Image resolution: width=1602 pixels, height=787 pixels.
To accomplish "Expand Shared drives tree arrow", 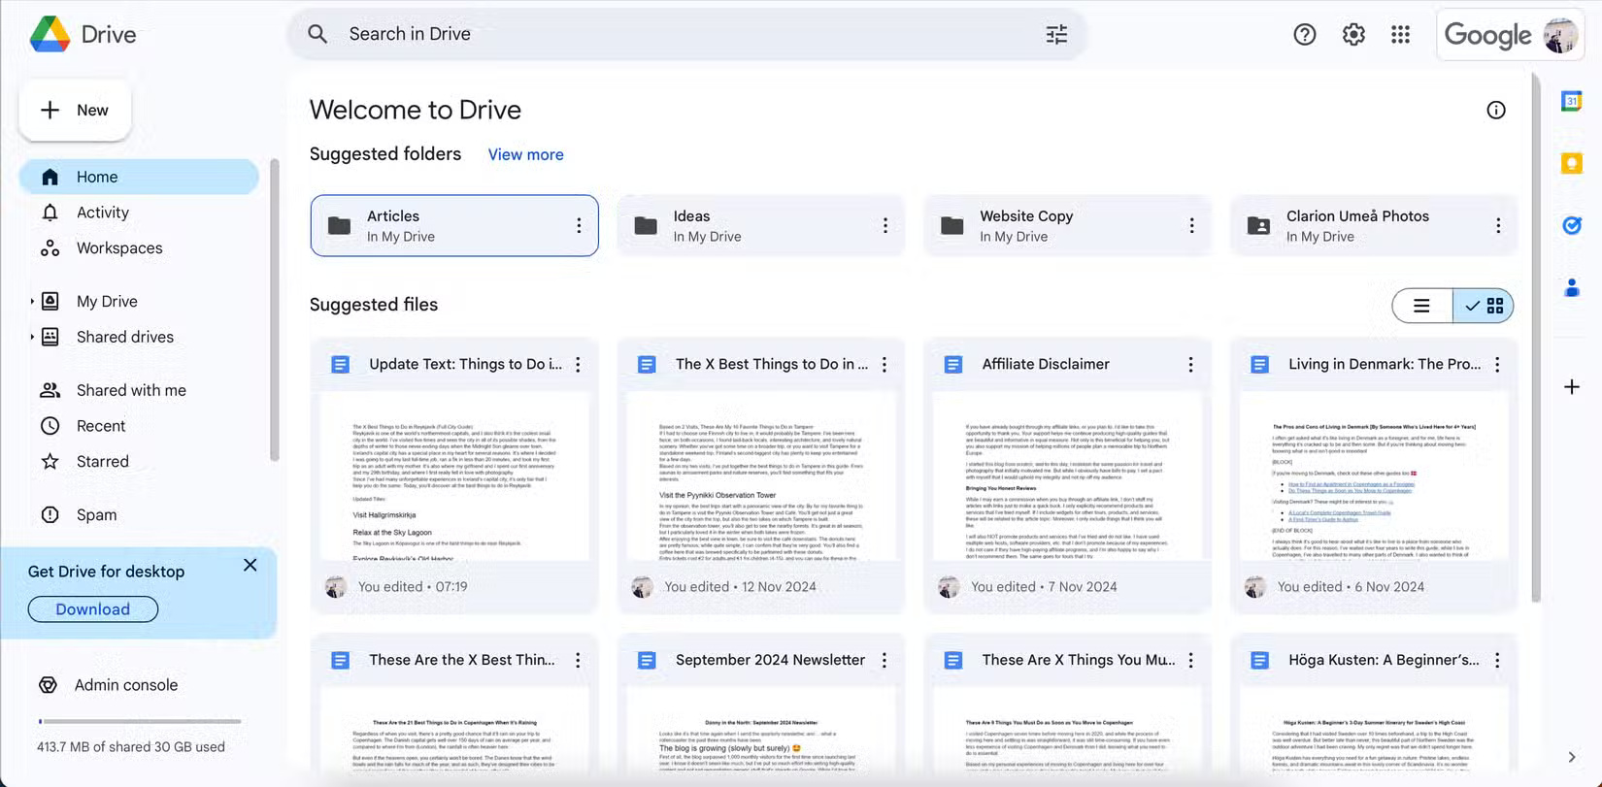I will tap(32, 337).
